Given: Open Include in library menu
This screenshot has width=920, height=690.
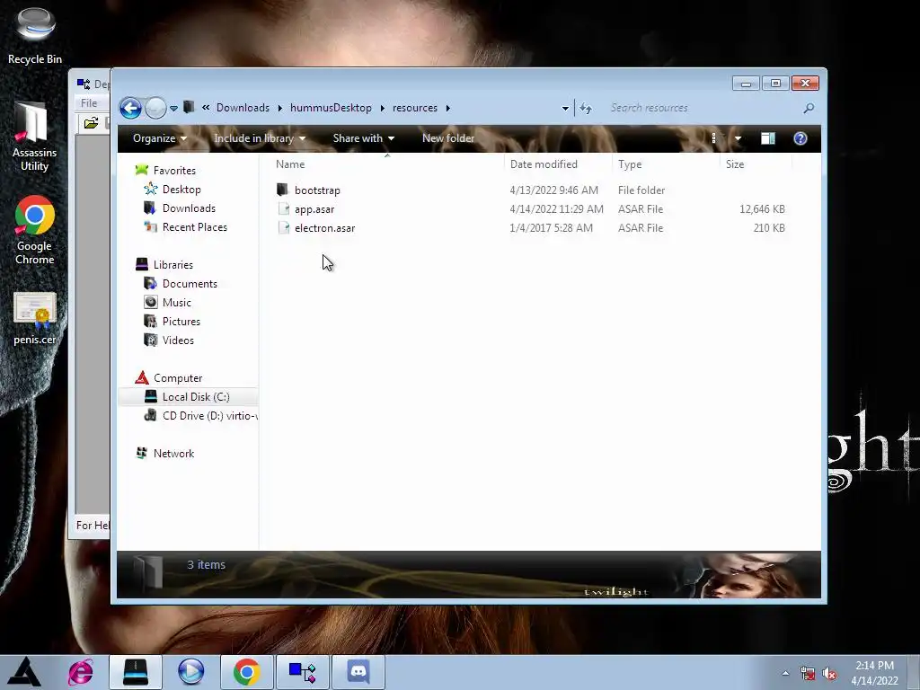Looking at the screenshot, I should pos(260,138).
